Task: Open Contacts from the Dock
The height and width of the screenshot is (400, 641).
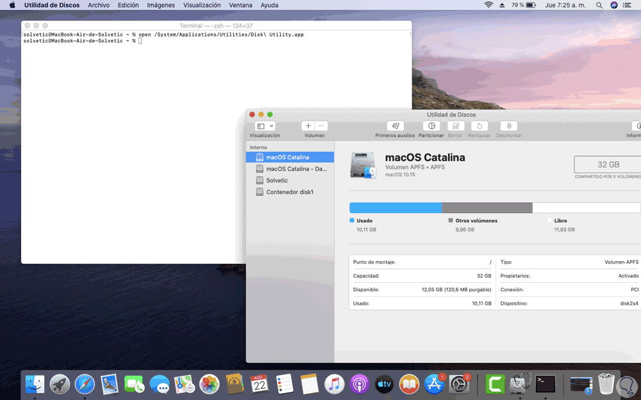Action: [235, 384]
